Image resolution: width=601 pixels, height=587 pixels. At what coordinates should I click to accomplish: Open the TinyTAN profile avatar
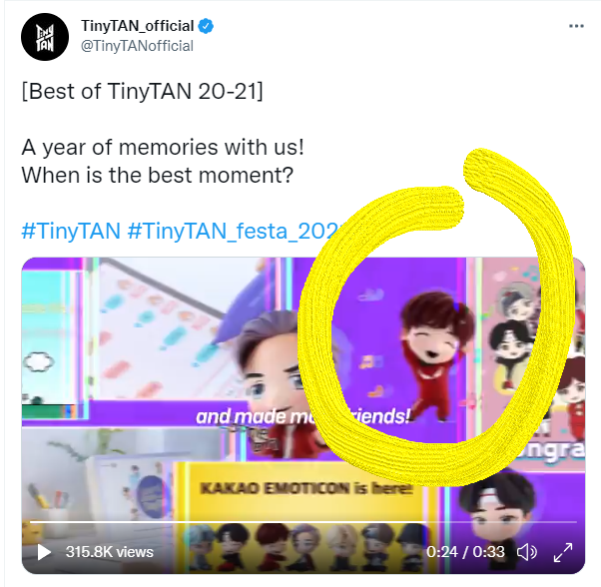click(x=45, y=37)
